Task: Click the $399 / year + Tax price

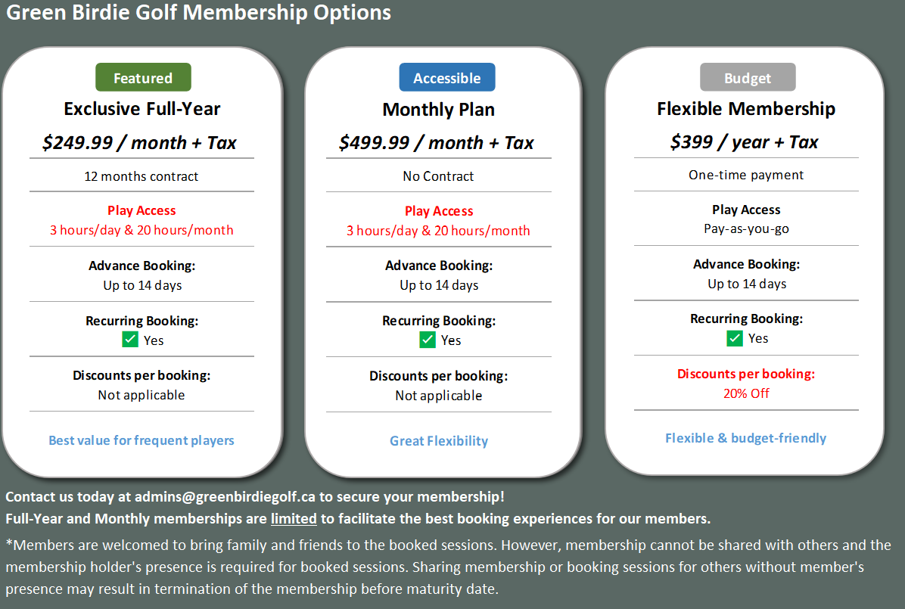Action: tap(745, 142)
